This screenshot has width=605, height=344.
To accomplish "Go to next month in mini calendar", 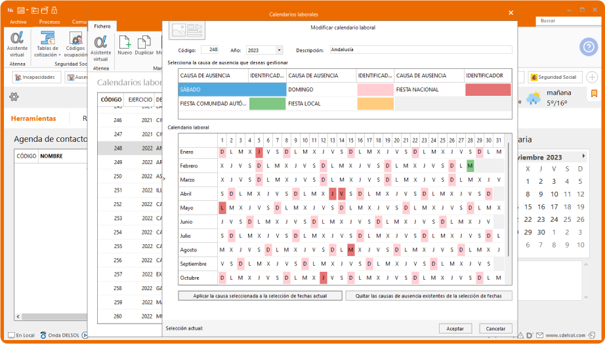I will coord(583,156).
